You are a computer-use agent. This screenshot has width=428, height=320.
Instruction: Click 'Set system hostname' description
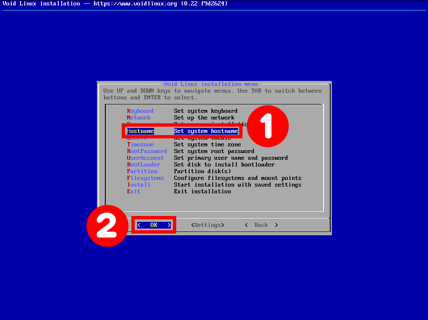(x=206, y=131)
